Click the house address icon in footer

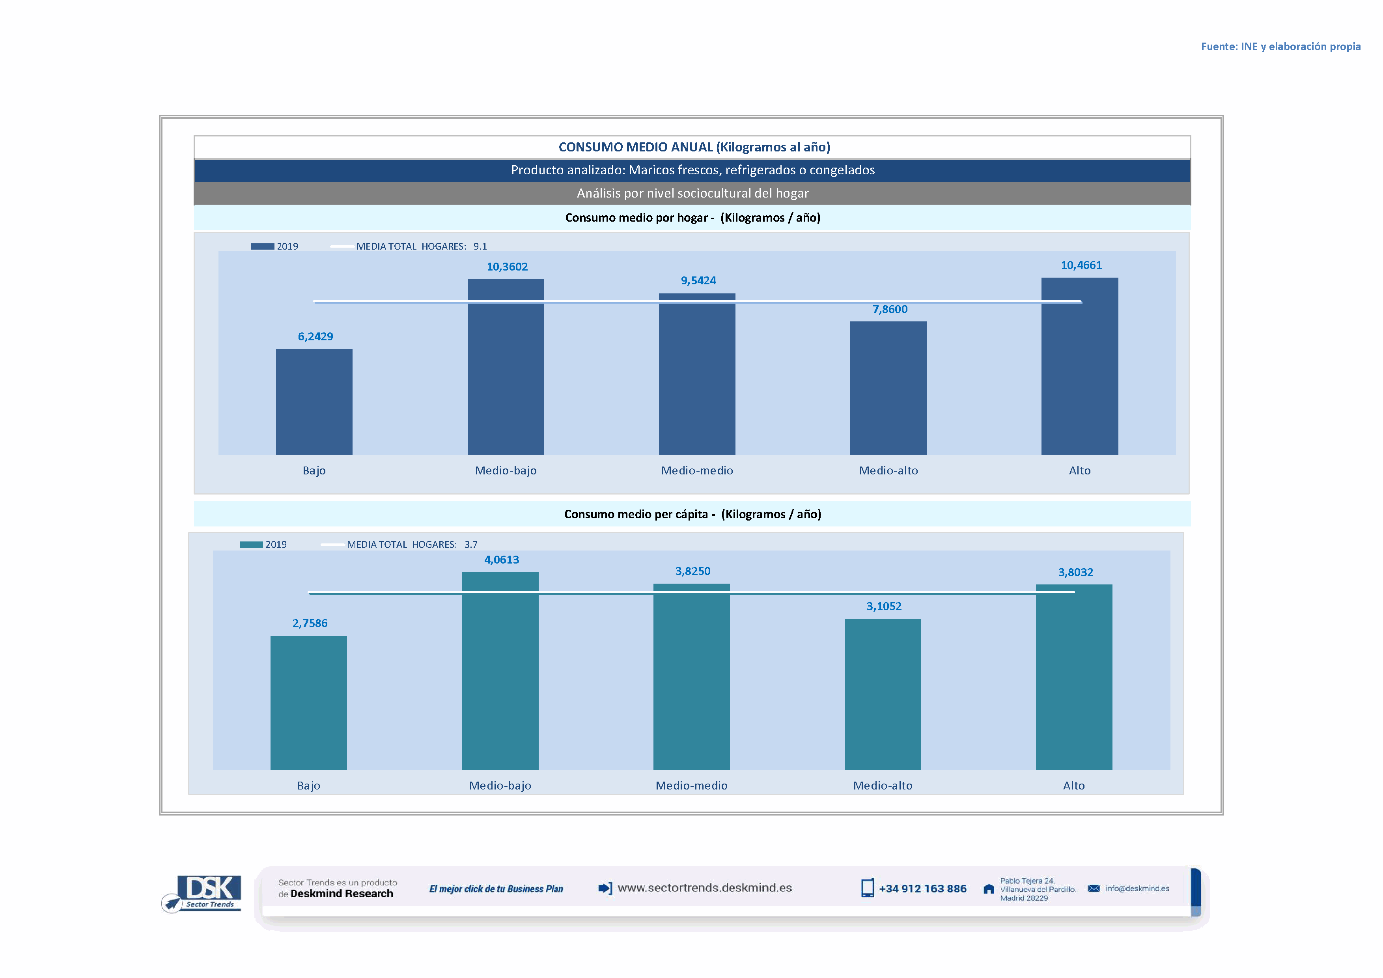point(989,889)
